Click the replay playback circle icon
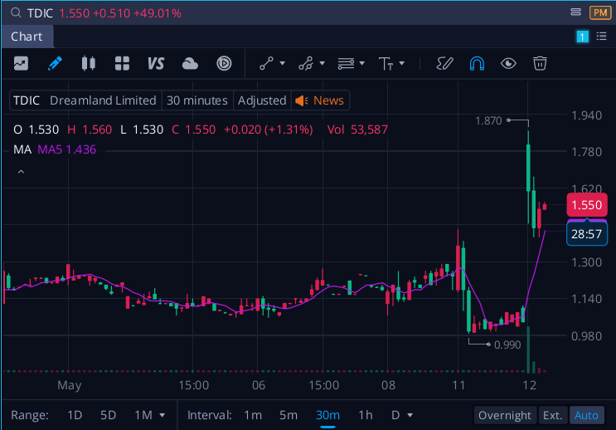This screenshot has height=430, width=616. [224, 63]
